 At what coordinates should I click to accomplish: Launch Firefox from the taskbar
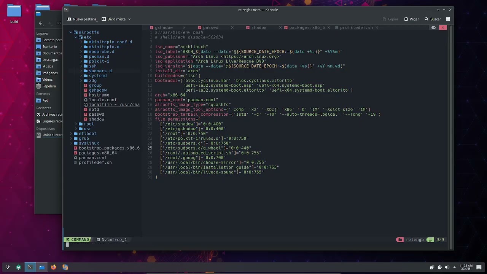pyautogui.click(x=53, y=267)
